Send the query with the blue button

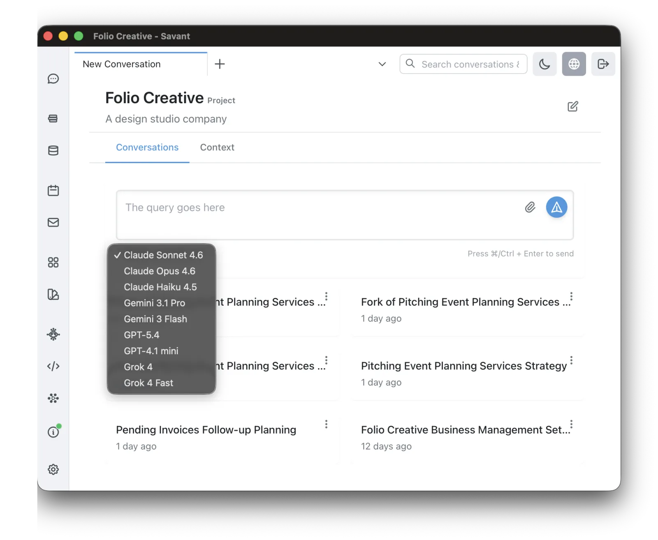tap(556, 207)
